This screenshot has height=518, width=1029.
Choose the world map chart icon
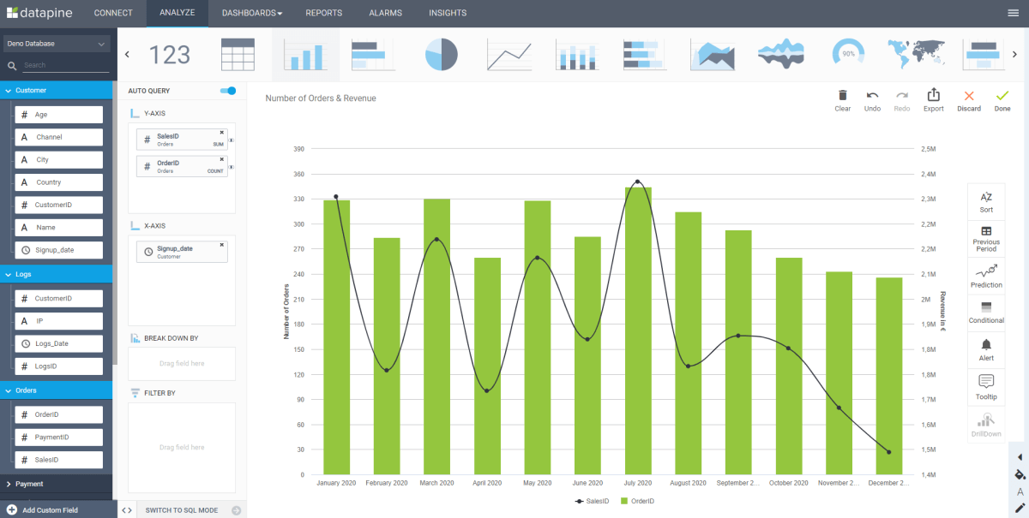pos(916,54)
